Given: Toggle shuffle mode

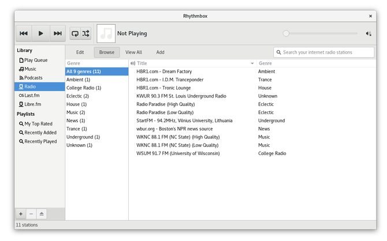Looking at the screenshot, I should point(86,33).
